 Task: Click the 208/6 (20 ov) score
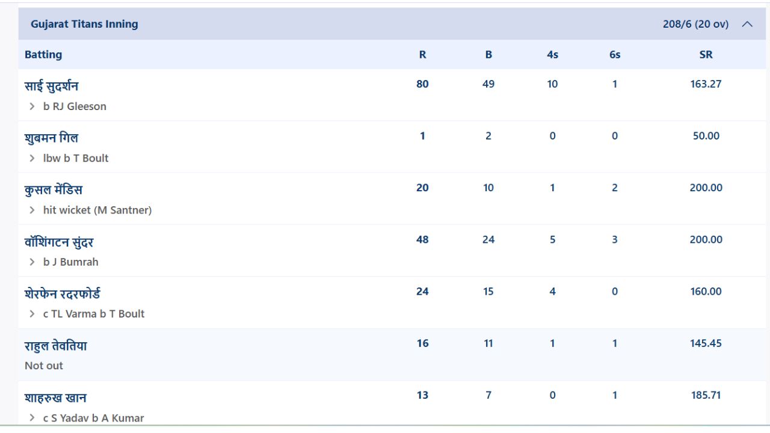coord(695,24)
